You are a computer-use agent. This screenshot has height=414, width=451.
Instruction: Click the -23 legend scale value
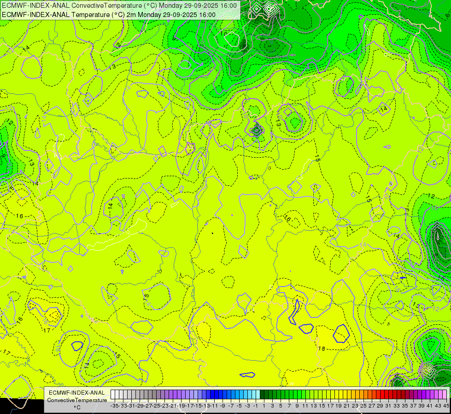pos(164,406)
